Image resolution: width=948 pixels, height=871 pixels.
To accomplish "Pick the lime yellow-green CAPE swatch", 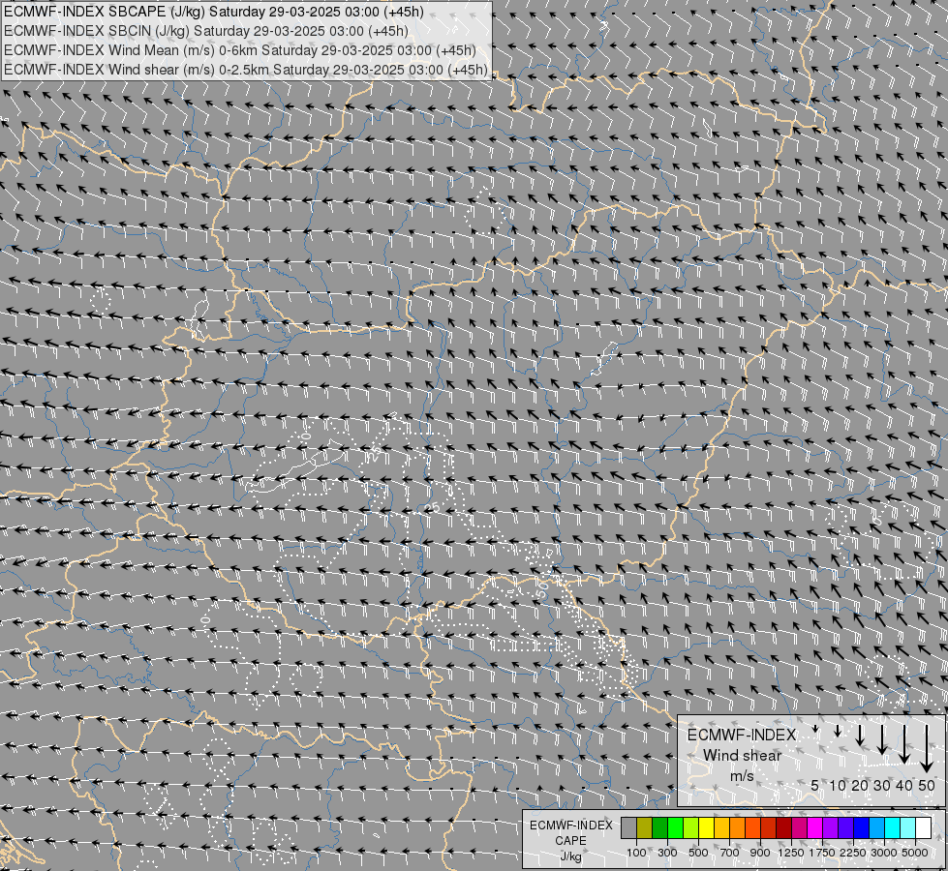I will click(x=691, y=828).
